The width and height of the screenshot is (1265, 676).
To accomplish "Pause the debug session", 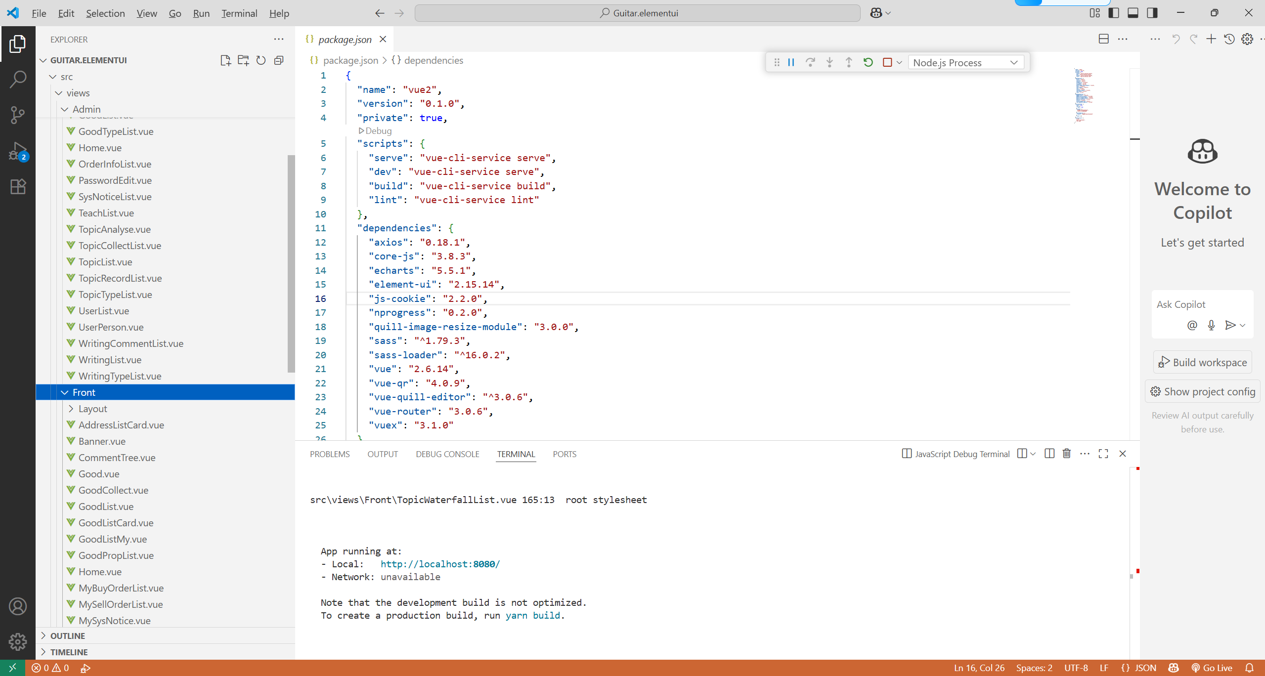I will (x=791, y=62).
